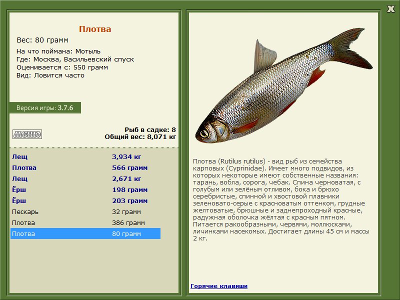Click the Вид: Ловится часто line

coord(50,75)
